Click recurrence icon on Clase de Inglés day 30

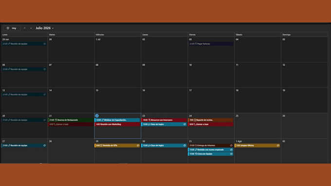pyautogui.click(x=184, y=145)
